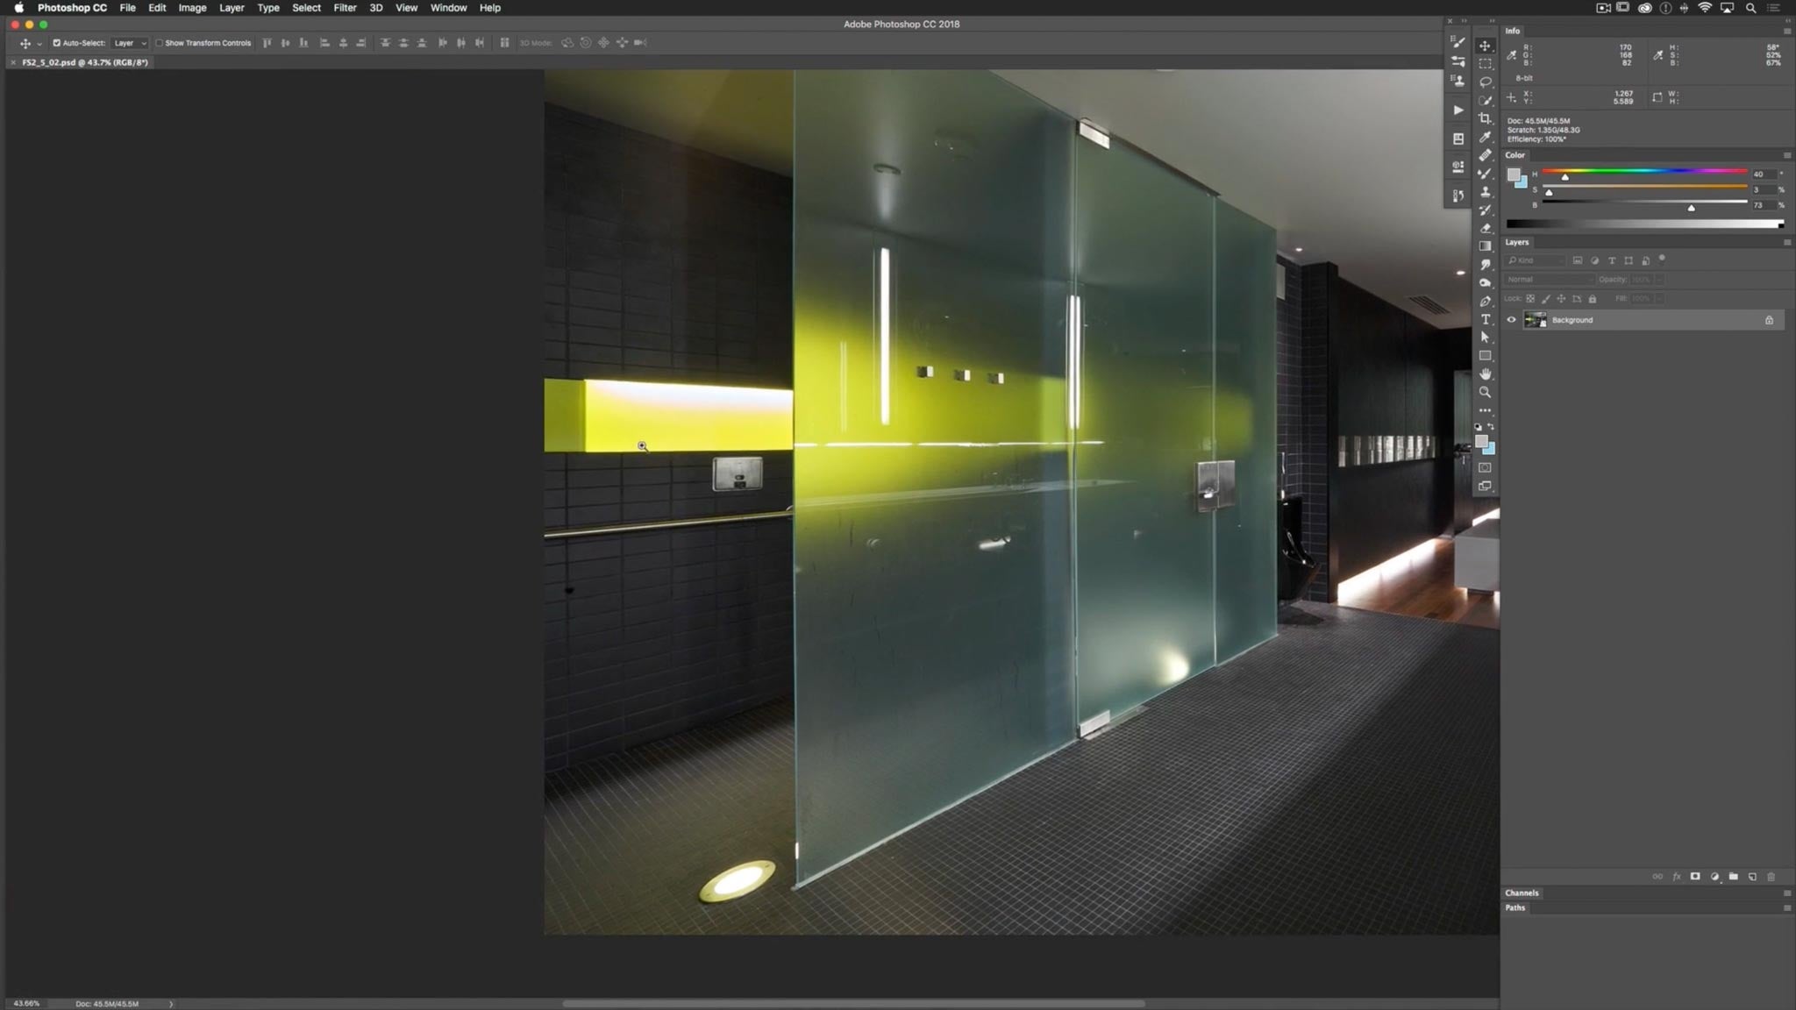This screenshot has height=1010, width=1796.
Task: Select the Pen tool
Action: tap(1485, 302)
